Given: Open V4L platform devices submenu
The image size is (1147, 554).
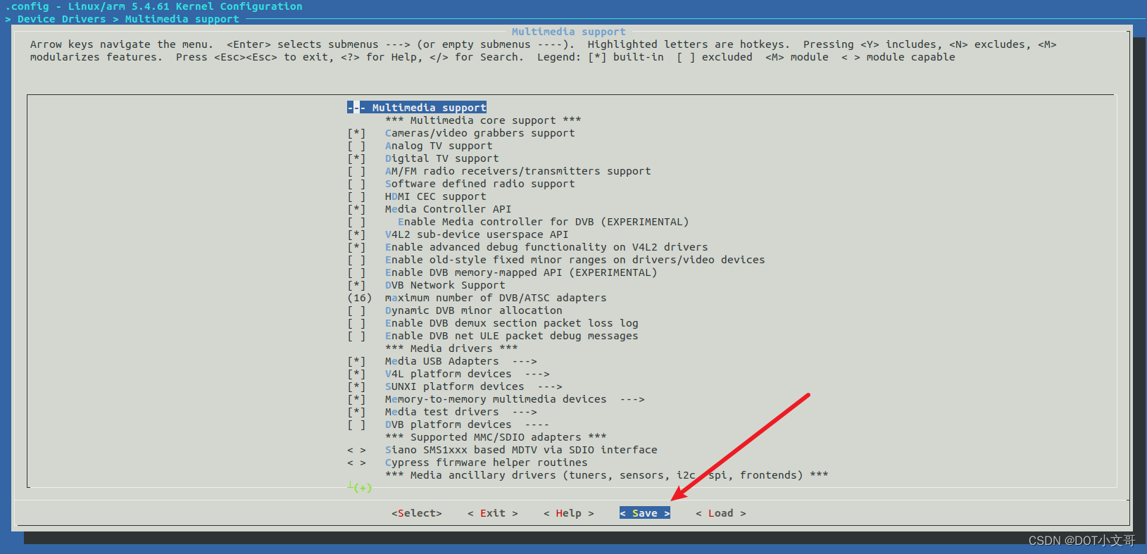Looking at the screenshot, I should tap(467, 374).
